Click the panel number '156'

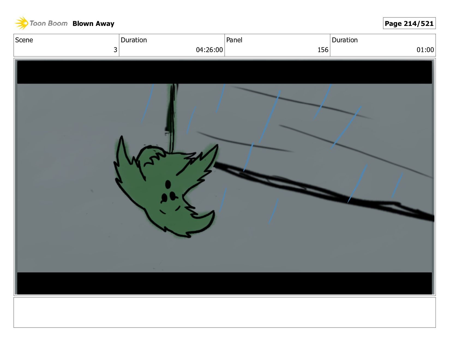(x=323, y=50)
